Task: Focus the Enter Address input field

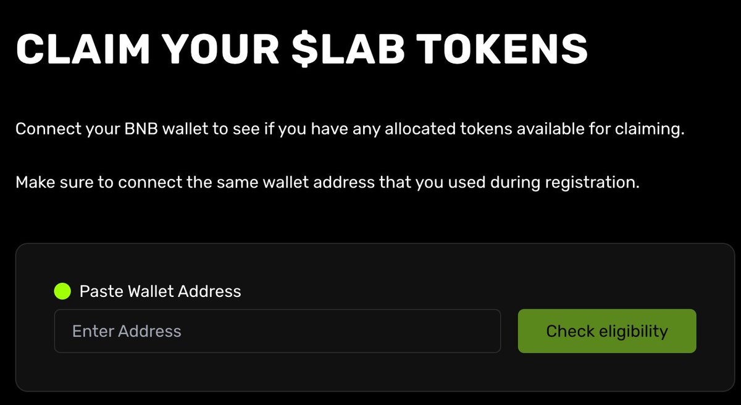Action: pyautogui.click(x=277, y=331)
